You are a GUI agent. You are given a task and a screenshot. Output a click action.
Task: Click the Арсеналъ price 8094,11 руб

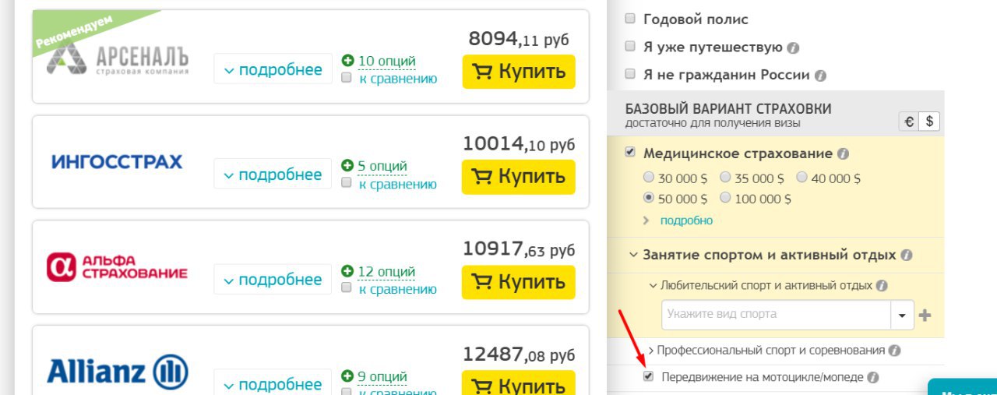tap(519, 38)
